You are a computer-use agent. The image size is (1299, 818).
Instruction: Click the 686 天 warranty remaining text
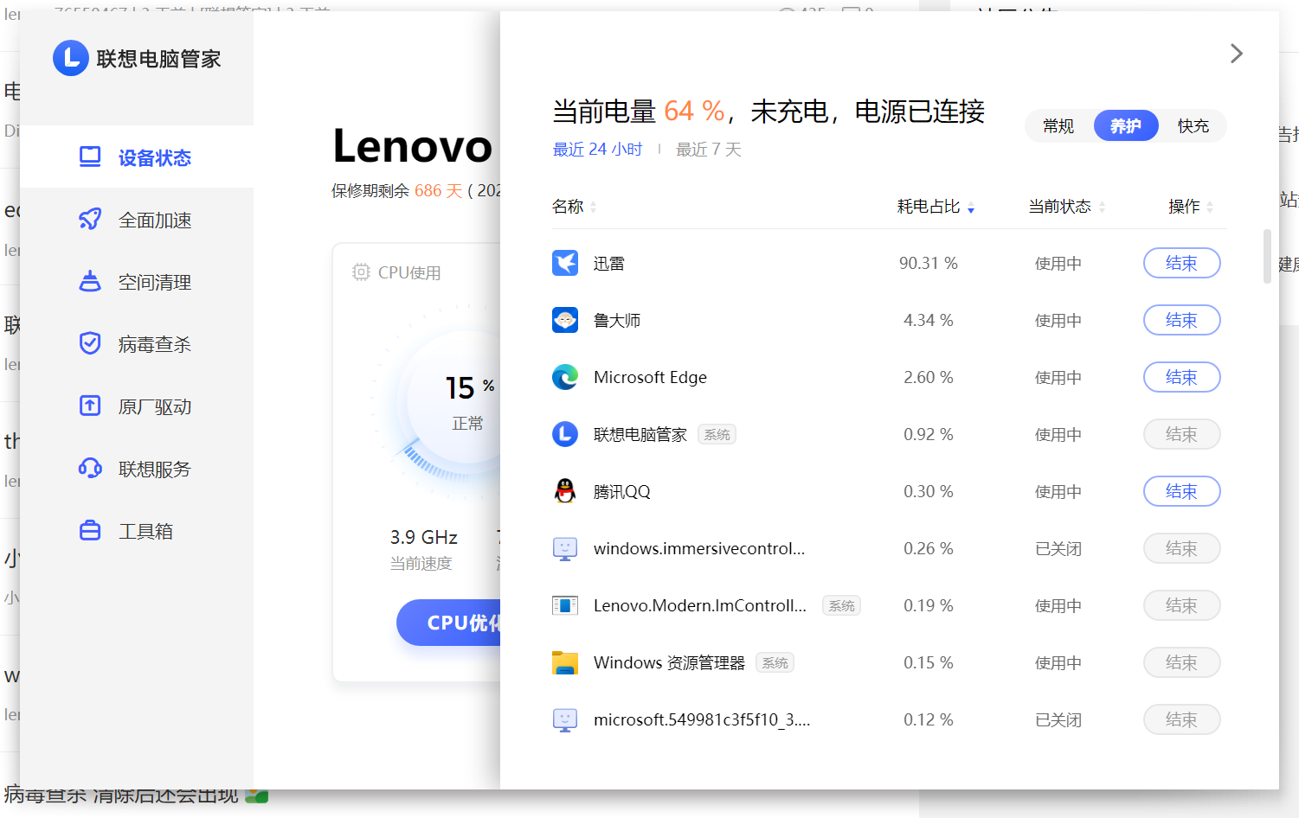tap(439, 190)
